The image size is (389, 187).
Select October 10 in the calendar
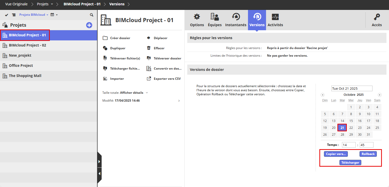pos(368,114)
